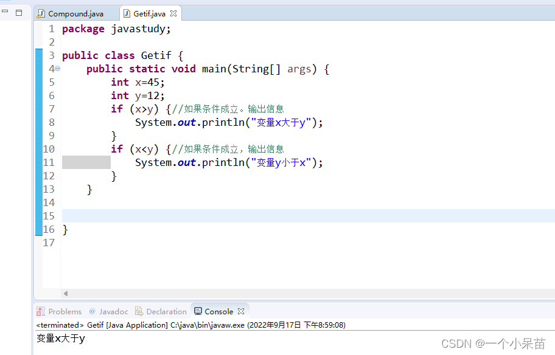Close the Getif.java tab
Viewport: 555px width, 355px height.
click(173, 13)
